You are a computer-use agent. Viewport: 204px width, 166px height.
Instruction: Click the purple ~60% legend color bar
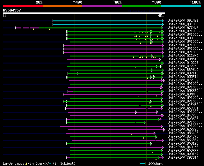pyautogui.click(x=102, y=6)
